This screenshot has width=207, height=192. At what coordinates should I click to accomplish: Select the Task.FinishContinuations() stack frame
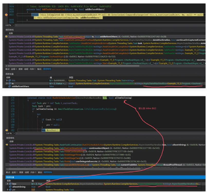point(71,151)
